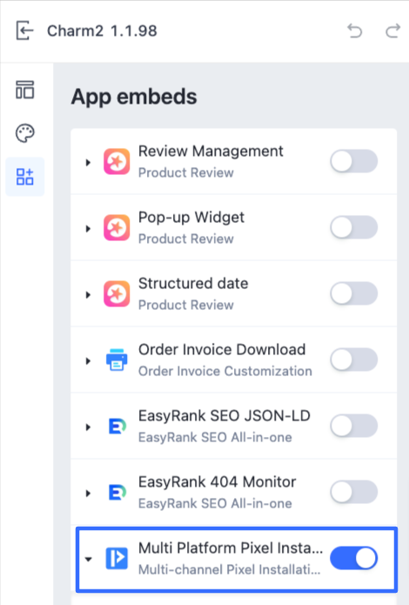Enable the EasyRank 404 Monitor toggle
This screenshot has width=409, height=605.
coord(354,492)
